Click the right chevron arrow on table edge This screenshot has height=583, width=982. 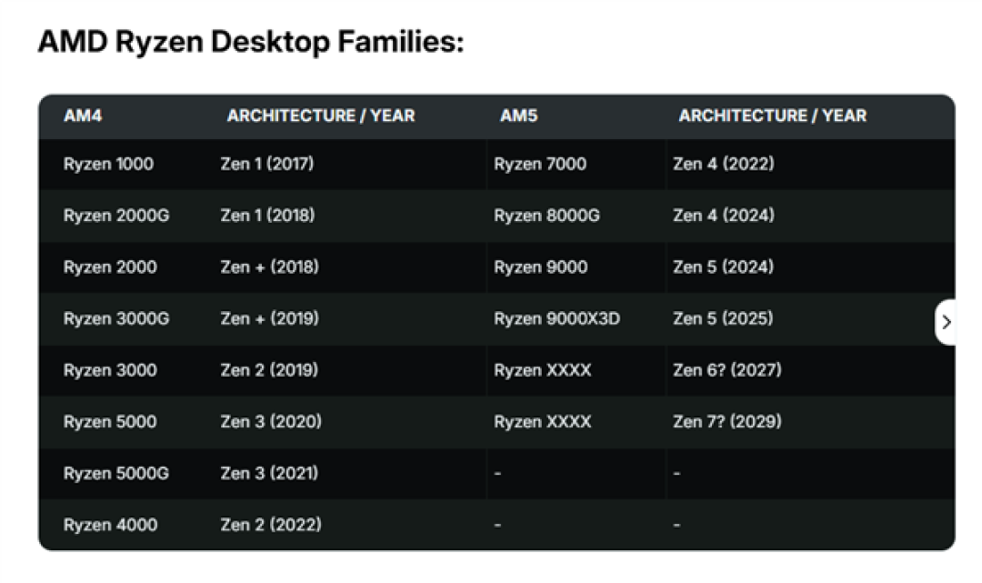click(x=946, y=322)
